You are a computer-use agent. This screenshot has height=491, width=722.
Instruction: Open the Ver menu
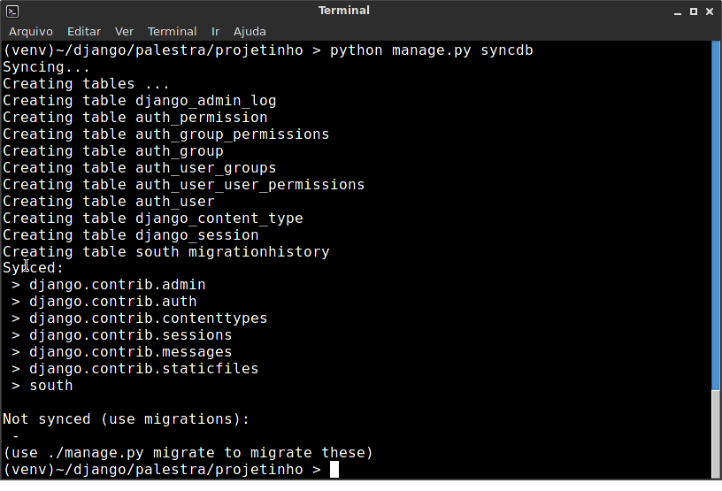coord(124,31)
